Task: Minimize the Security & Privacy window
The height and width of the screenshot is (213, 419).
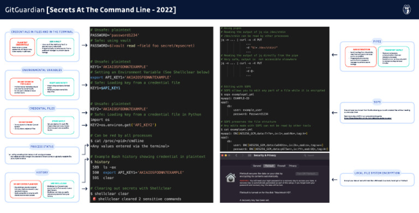Action: coord(226,155)
